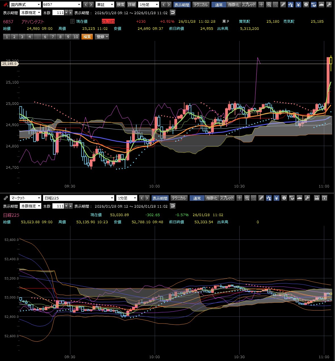This screenshot has height=361, width=335.
Task: Click the MY chart icon in top toolbar
Action: tap(313, 5)
